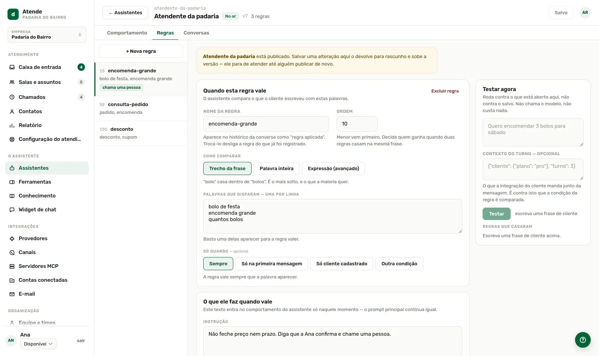Select the desconto rule
Screen dimensions: 599x356
[141, 133]
